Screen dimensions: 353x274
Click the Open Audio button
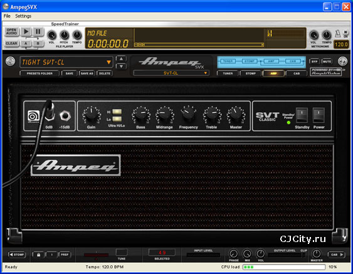[x=11, y=31]
